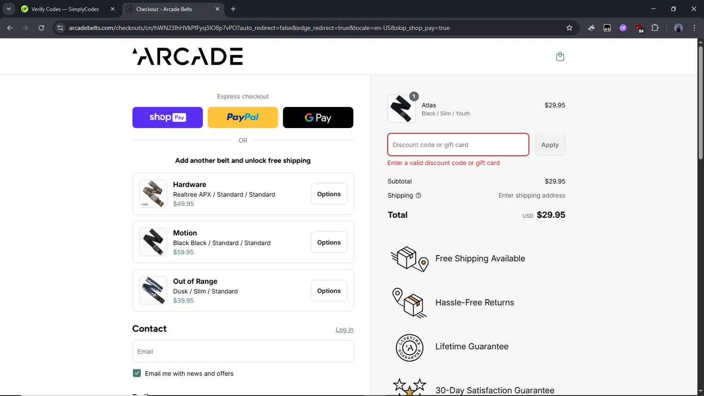
Task: Click the Out of Range belt thumbnail
Action: point(153,290)
